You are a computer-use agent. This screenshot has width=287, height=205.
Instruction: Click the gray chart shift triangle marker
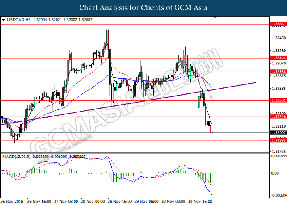[215, 18]
